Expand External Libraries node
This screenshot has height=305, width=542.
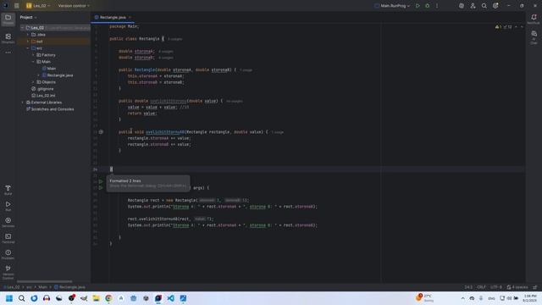(x=23, y=103)
